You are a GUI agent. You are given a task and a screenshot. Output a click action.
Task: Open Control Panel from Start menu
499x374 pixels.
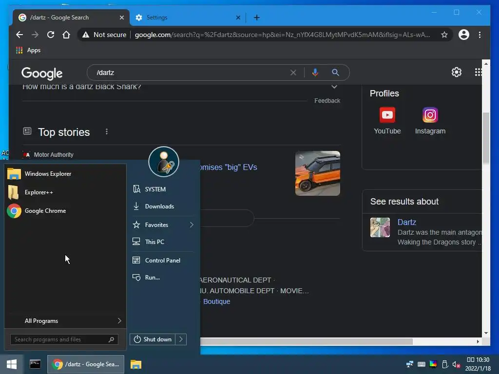click(x=163, y=261)
